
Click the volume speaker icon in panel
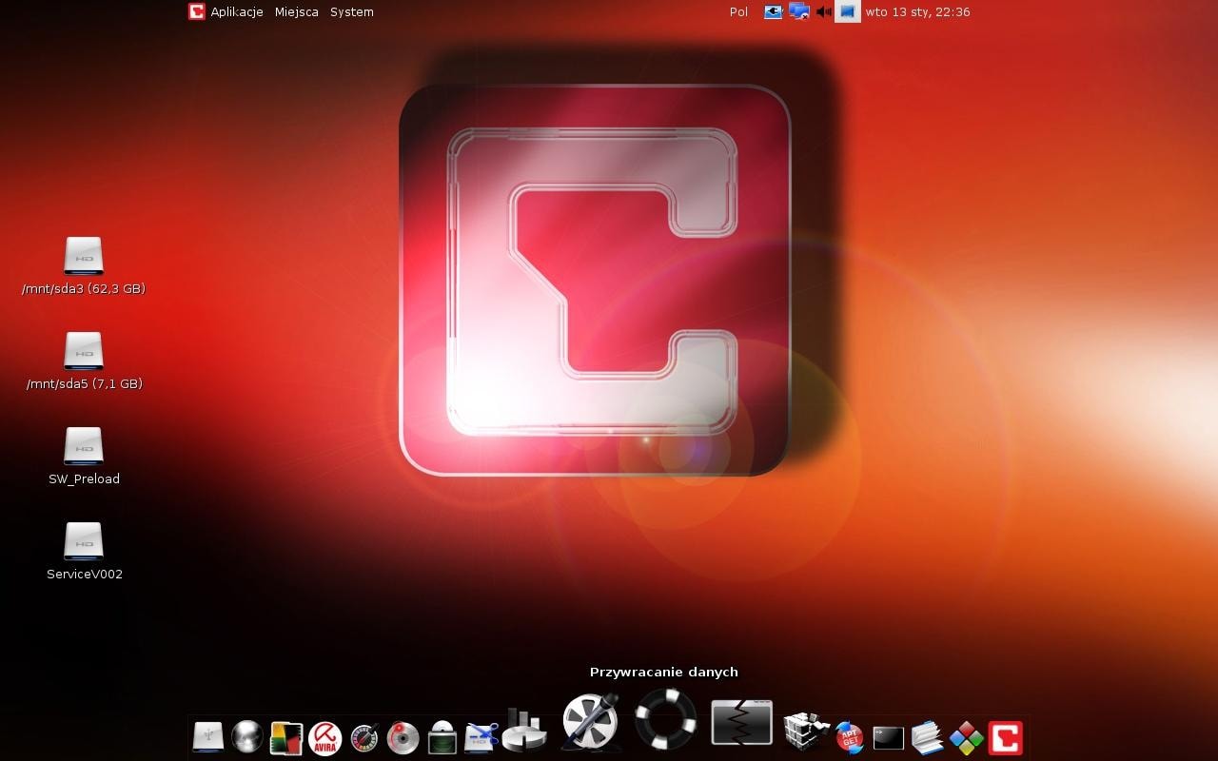[823, 12]
